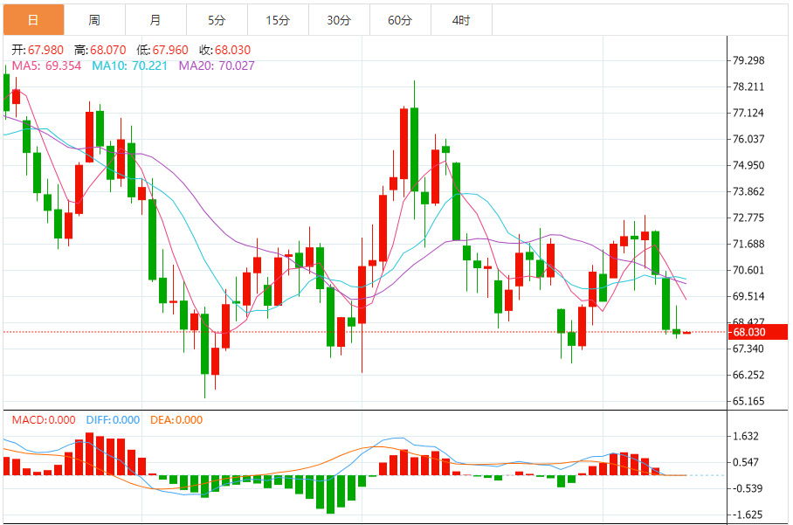Select the 日 (daily) timeframe tab

click(33, 20)
